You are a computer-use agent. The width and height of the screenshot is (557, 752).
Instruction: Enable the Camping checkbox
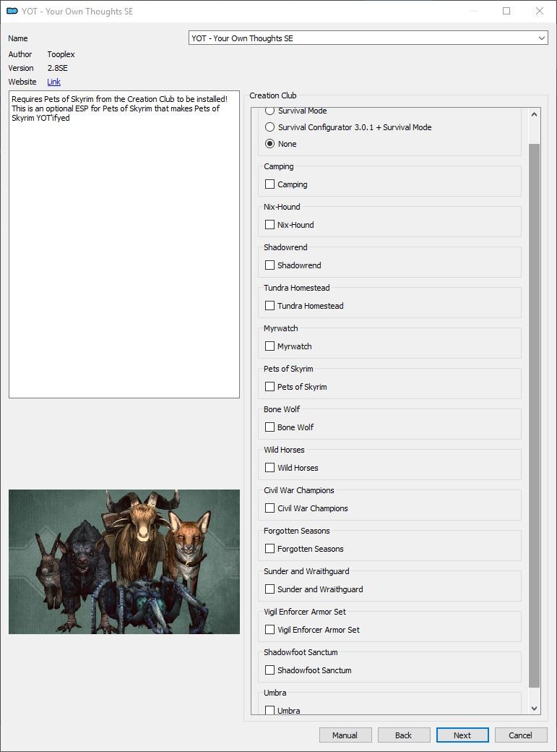[270, 184]
